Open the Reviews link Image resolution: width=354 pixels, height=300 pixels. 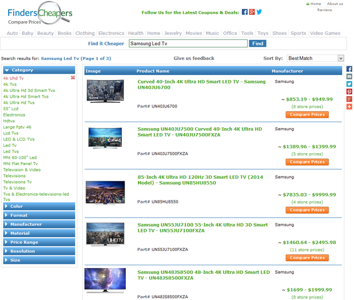pos(324,10)
